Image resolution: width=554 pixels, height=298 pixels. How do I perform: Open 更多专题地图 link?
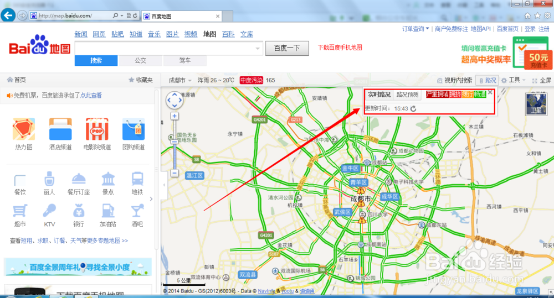[x=107, y=241]
